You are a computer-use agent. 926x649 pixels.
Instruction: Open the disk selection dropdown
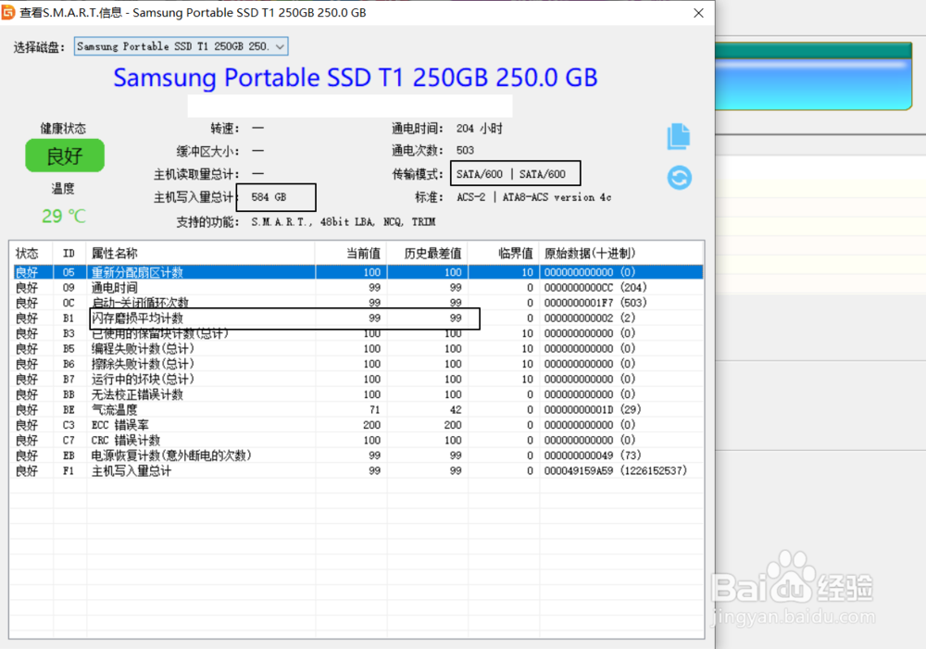click(x=181, y=45)
